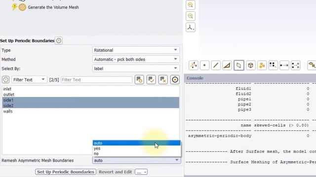Click the help icon beside Filter Text dropdown

click(x=5, y=80)
